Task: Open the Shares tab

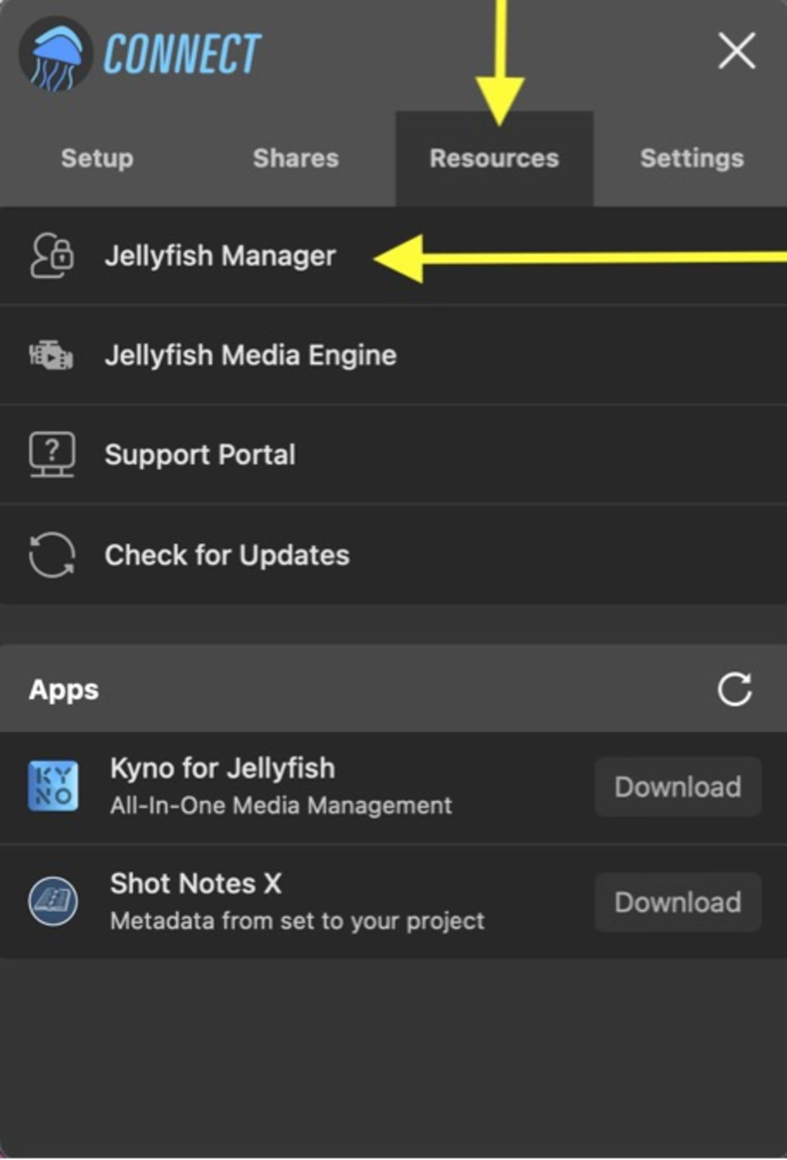Action: pos(296,158)
